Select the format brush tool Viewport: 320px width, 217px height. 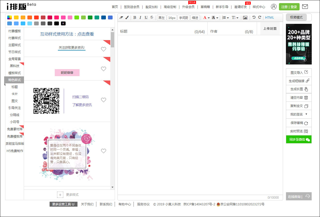coord(127,18)
